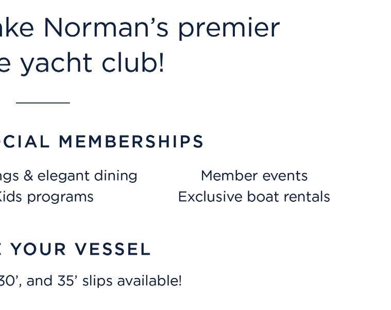Click the "yacht club!" headline text
Image resolution: width=391 pixels, height=310 pixels.
[x=93, y=63]
